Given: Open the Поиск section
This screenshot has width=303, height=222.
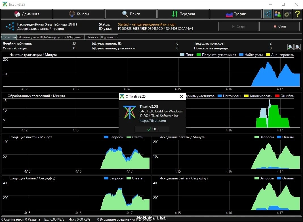Looking at the screenshot, I should [131, 14].
